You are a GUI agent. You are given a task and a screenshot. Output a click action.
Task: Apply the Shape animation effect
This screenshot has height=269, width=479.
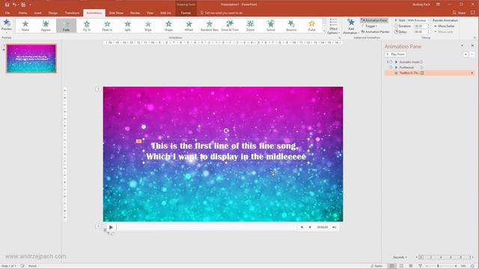(x=168, y=25)
